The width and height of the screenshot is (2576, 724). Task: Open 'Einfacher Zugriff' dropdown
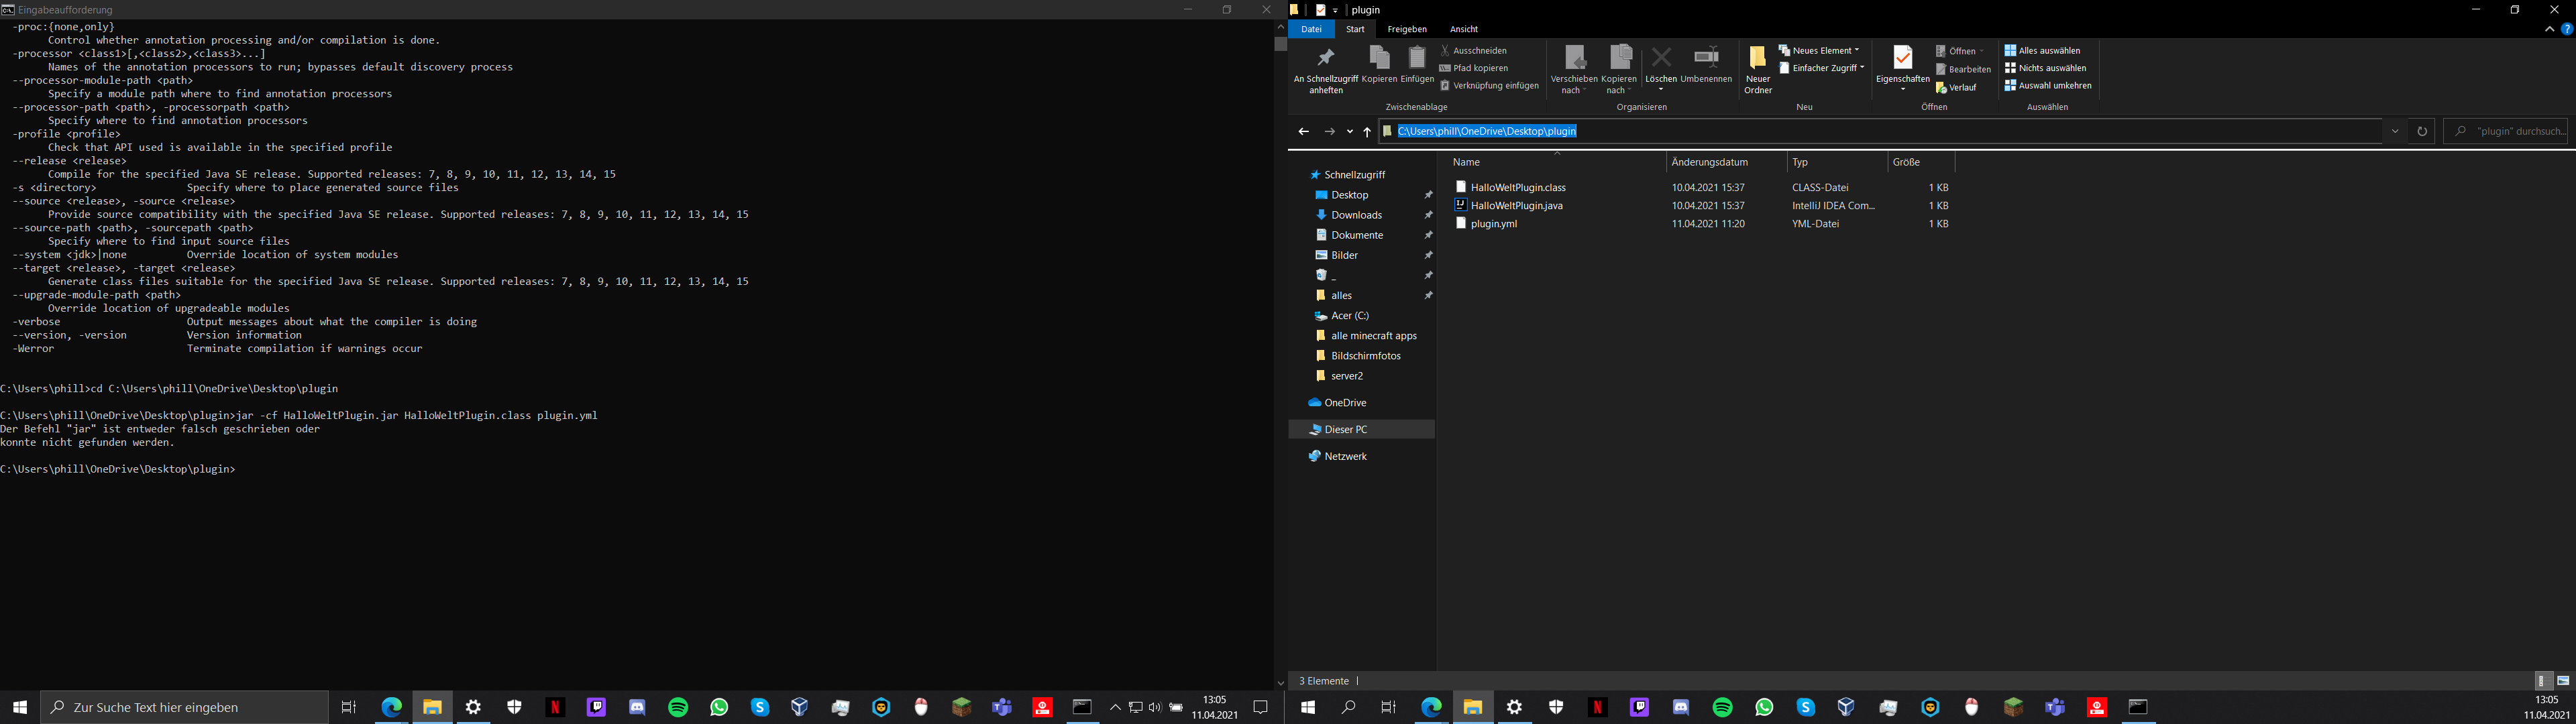coord(1822,68)
